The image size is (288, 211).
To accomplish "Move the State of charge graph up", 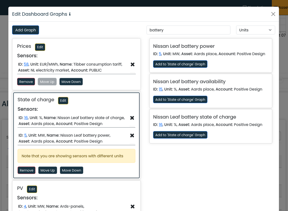I will coord(48,170).
